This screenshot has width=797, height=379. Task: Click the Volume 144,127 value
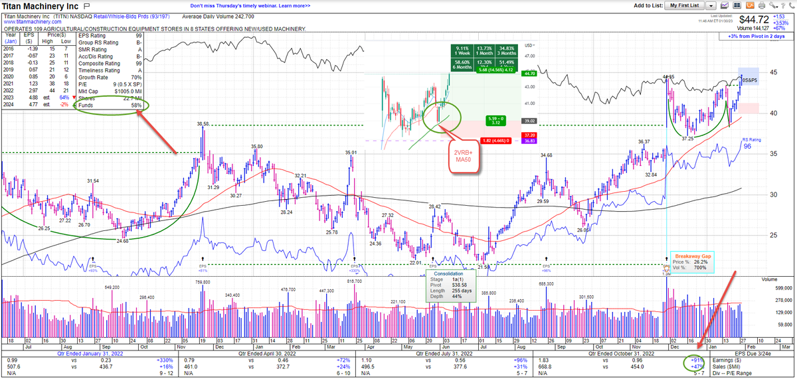point(753,29)
